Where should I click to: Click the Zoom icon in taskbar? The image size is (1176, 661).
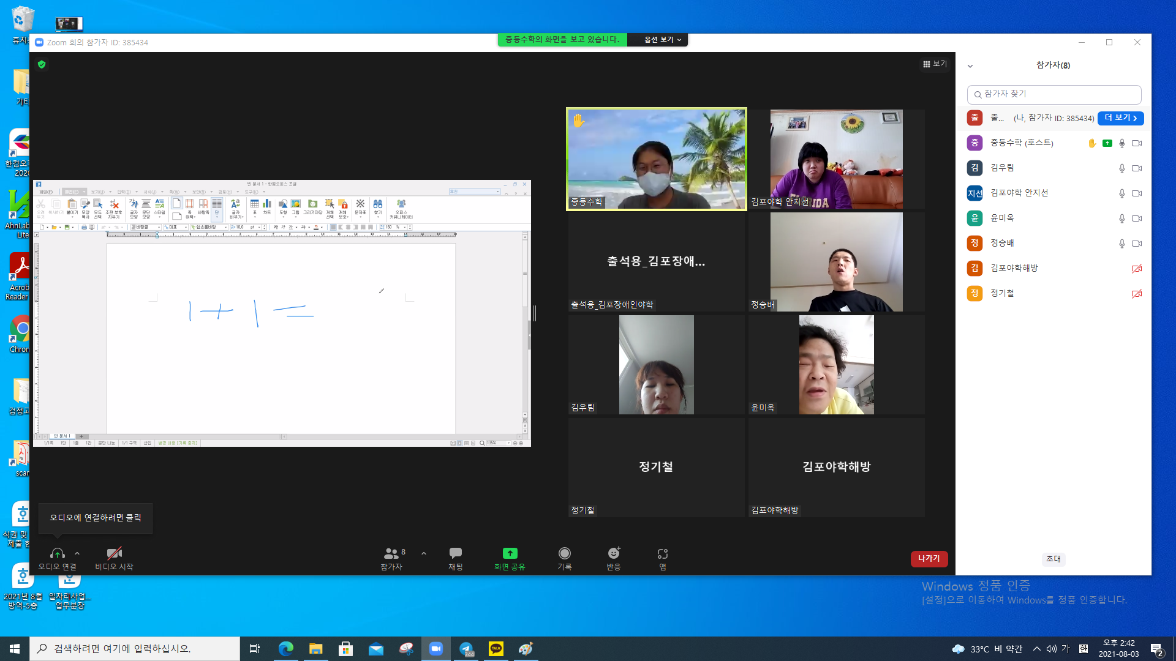point(436,649)
